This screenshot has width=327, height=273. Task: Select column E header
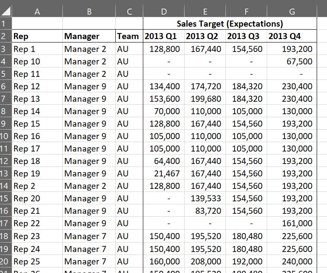click(x=205, y=11)
